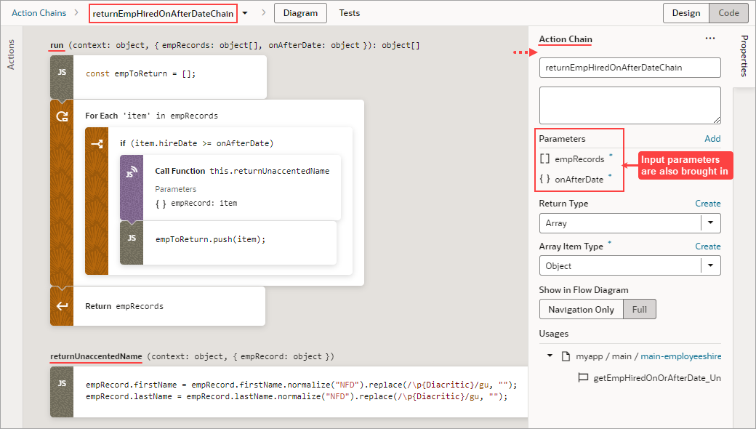This screenshot has width=756, height=429.
Task: Select the JS icon on const empToReturn block
Action: (62, 73)
